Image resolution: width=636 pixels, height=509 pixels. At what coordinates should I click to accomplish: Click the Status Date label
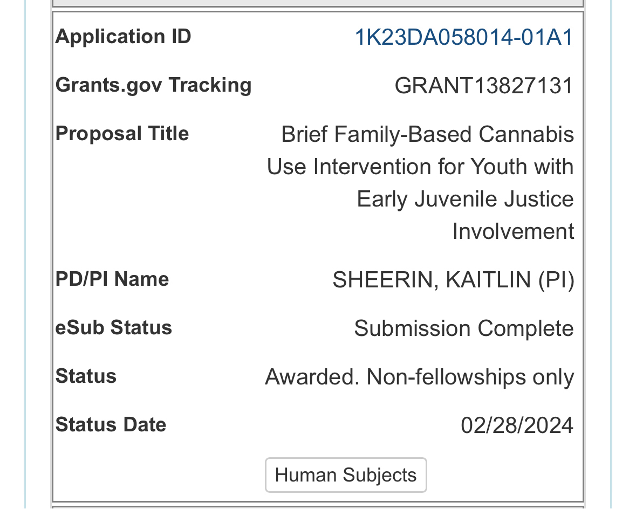tap(111, 425)
